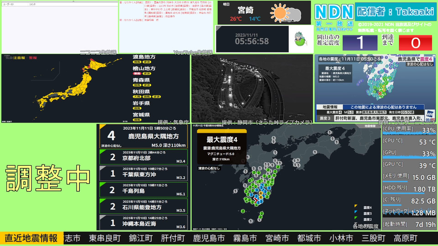The width and height of the screenshot is (438, 246).
Task: Click the sun and cloud weather icon for 宮崎
Action: pyautogui.click(x=286, y=13)
